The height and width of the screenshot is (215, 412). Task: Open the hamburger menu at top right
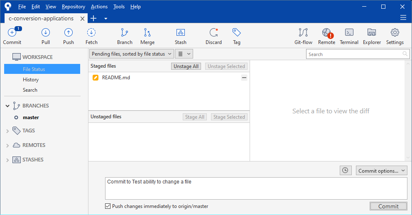403,17
